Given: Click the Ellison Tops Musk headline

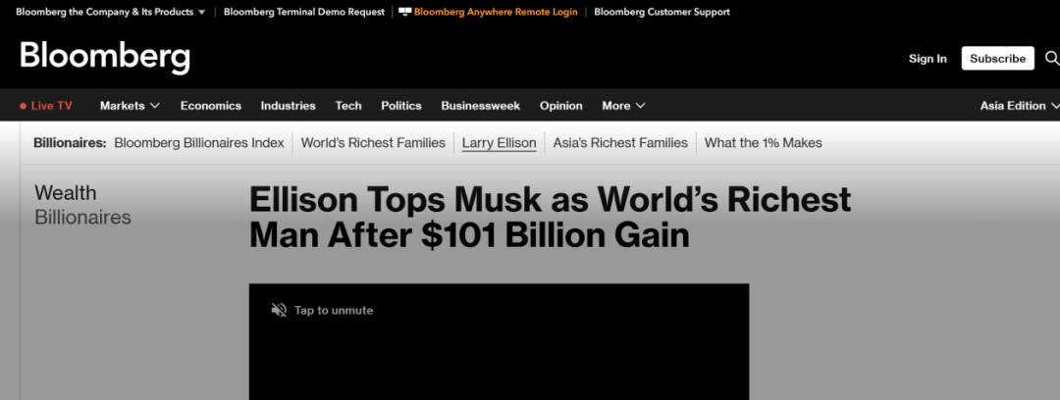Looking at the screenshot, I should click(550, 218).
